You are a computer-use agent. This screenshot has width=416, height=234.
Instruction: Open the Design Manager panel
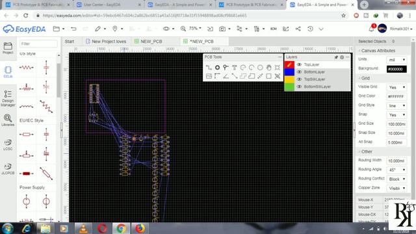pyautogui.click(x=8, y=98)
